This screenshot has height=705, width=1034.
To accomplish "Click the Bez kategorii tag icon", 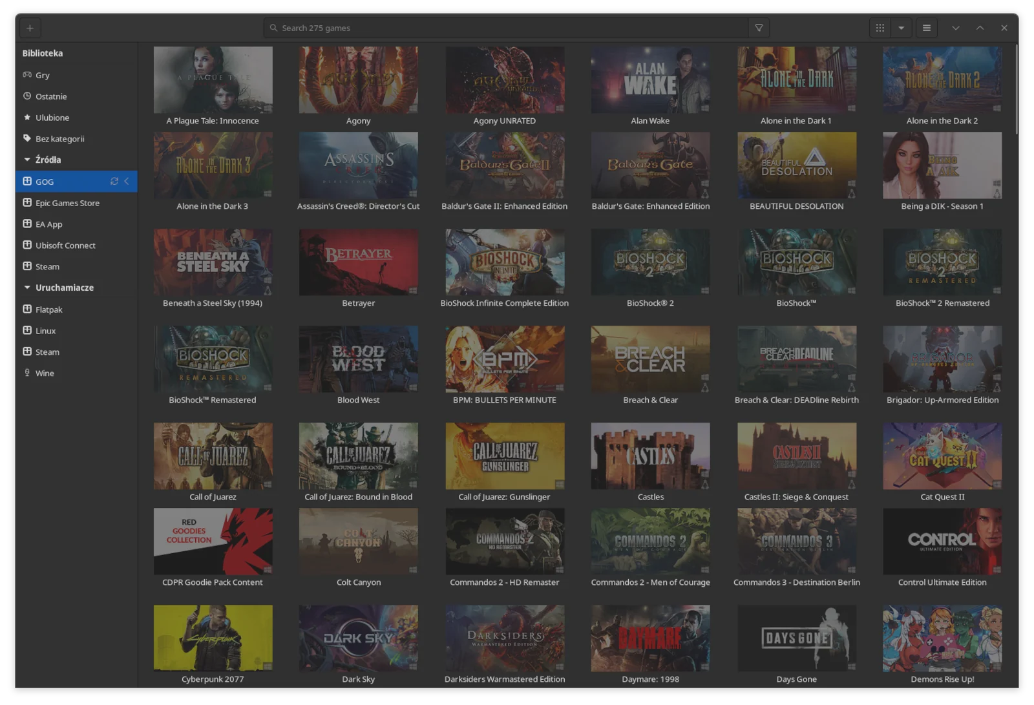I will pos(27,138).
